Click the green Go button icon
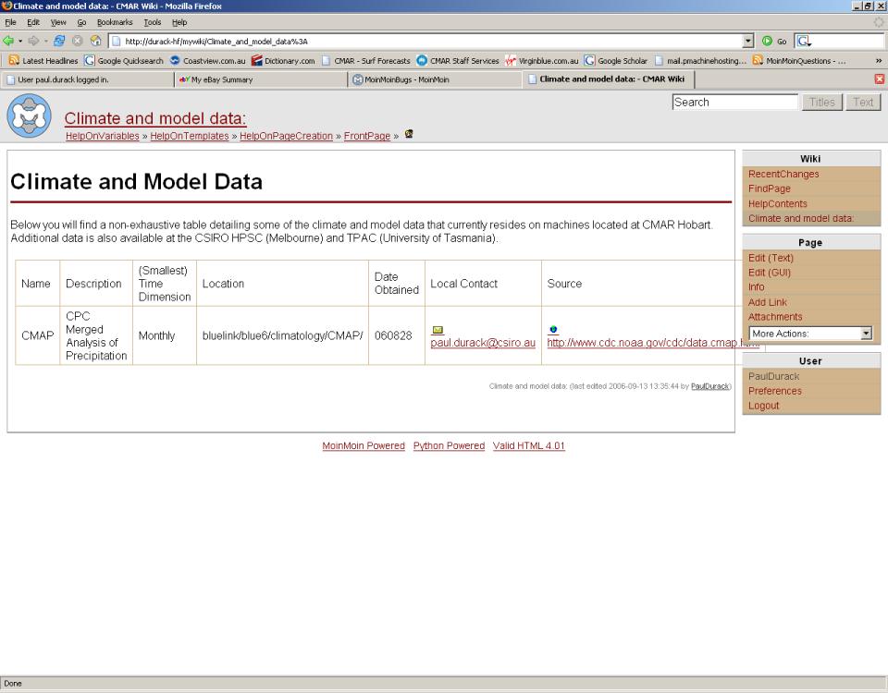 765,42
